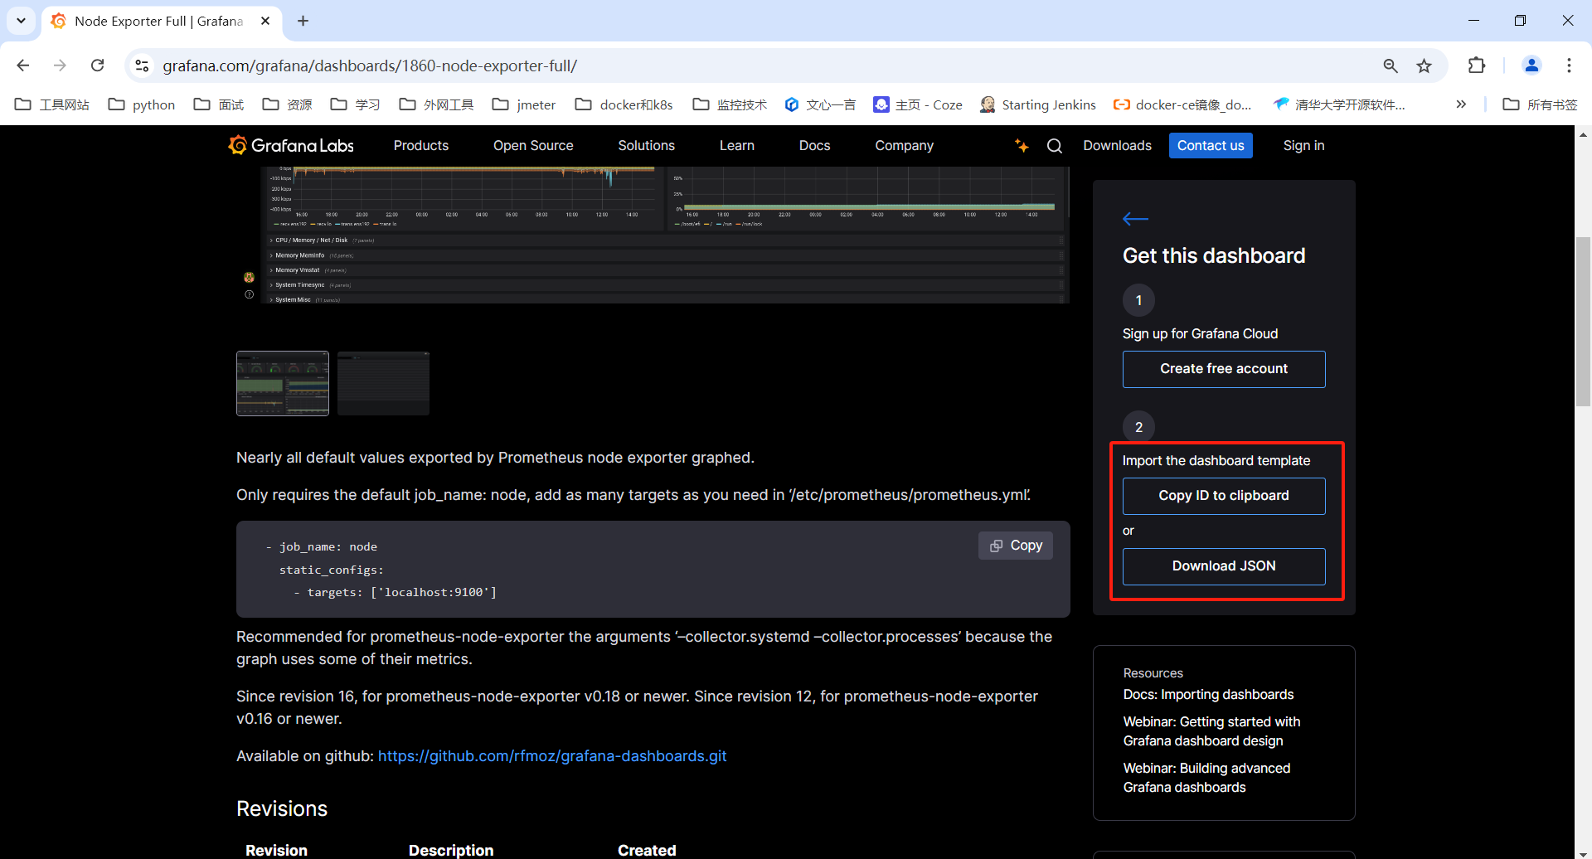Viewport: 1592px width, 859px height.
Task: Click the zoom icon inside the address bar
Action: click(x=1391, y=66)
